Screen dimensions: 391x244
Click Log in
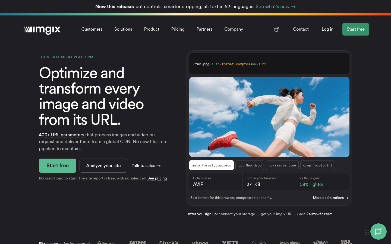tap(327, 29)
